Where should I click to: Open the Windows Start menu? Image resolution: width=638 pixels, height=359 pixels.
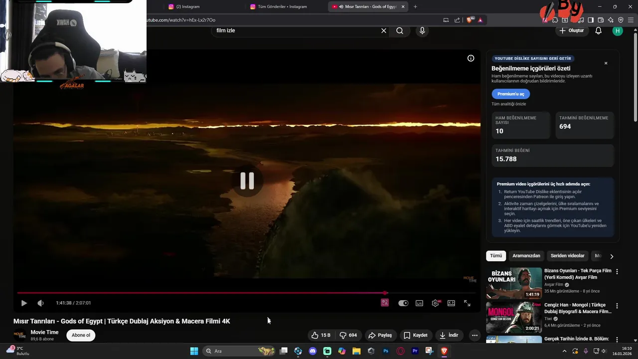pos(194,351)
